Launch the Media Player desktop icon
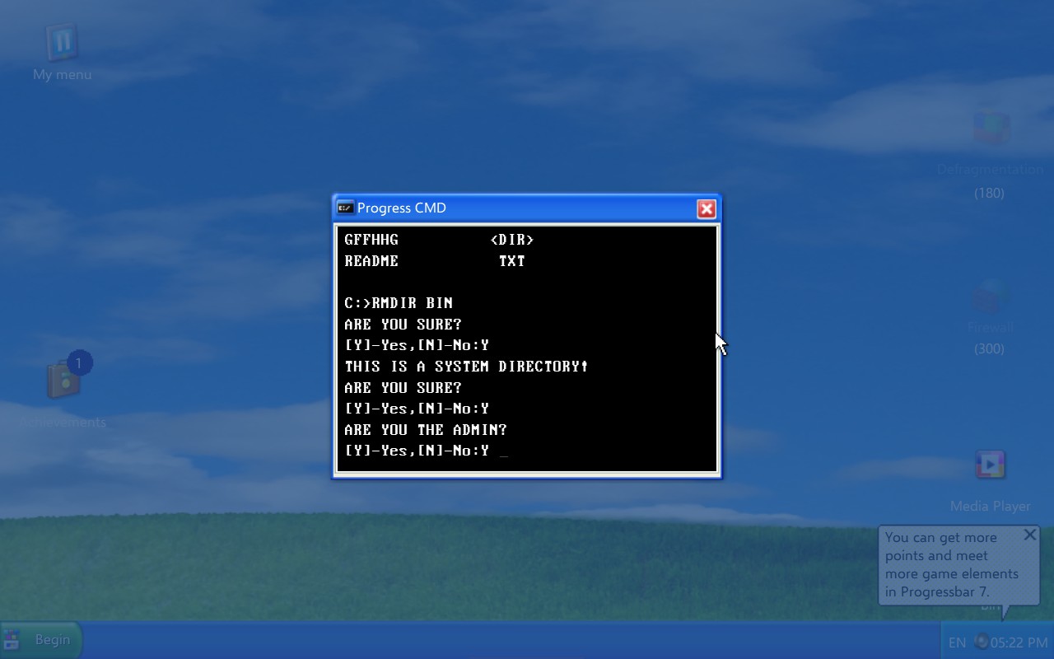 pyautogui.click(x=990, y=465)
